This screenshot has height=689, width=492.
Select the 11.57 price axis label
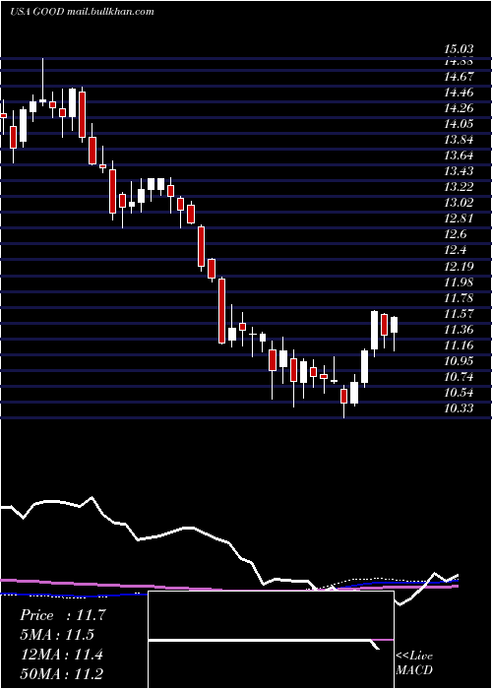tap(459, 314)
